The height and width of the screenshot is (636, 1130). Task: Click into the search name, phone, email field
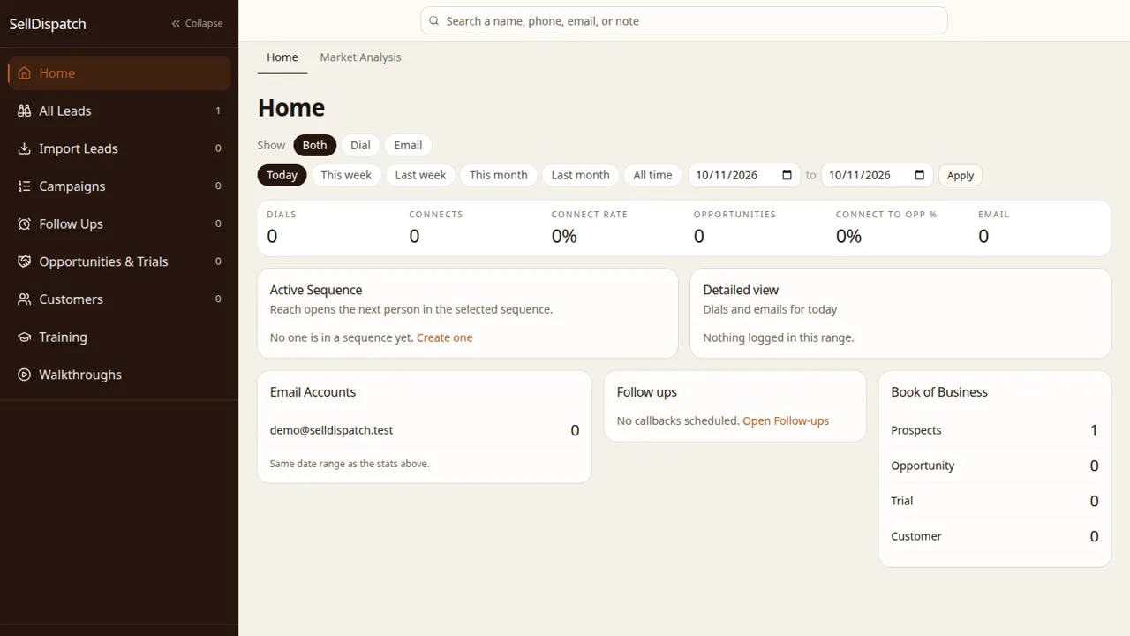point(684,20)
